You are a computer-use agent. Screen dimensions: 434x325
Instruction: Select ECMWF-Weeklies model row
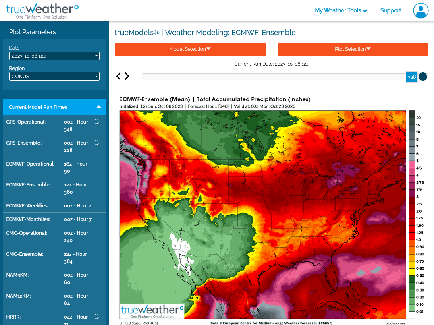click(54, 206)
